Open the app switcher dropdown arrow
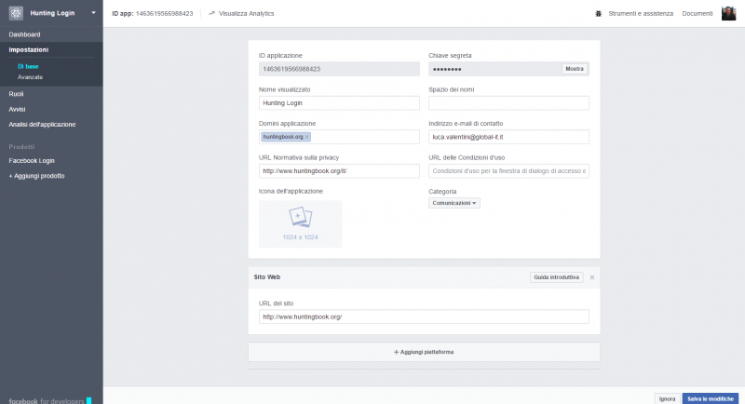 tap(94, 13)
